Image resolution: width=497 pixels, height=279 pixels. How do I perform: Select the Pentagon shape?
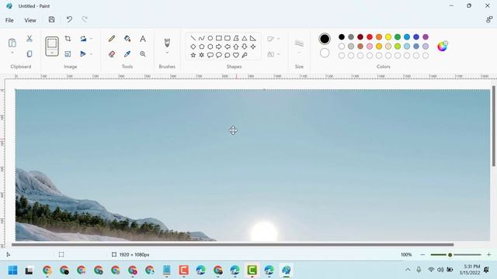tap(202, 46)
